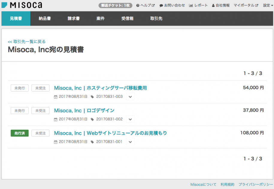
Task: Select the 見積書 tab
Action: point(16,19)
